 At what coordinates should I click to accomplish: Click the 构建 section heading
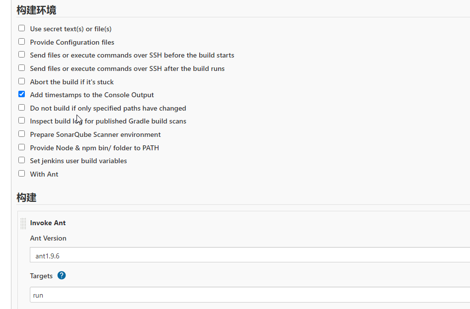click(26, 197)
